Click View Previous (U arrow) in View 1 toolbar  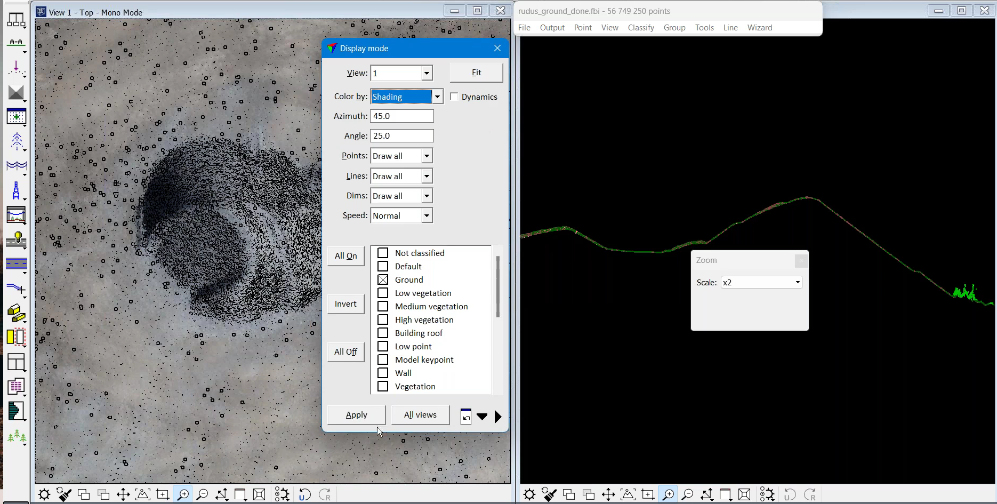304,494
